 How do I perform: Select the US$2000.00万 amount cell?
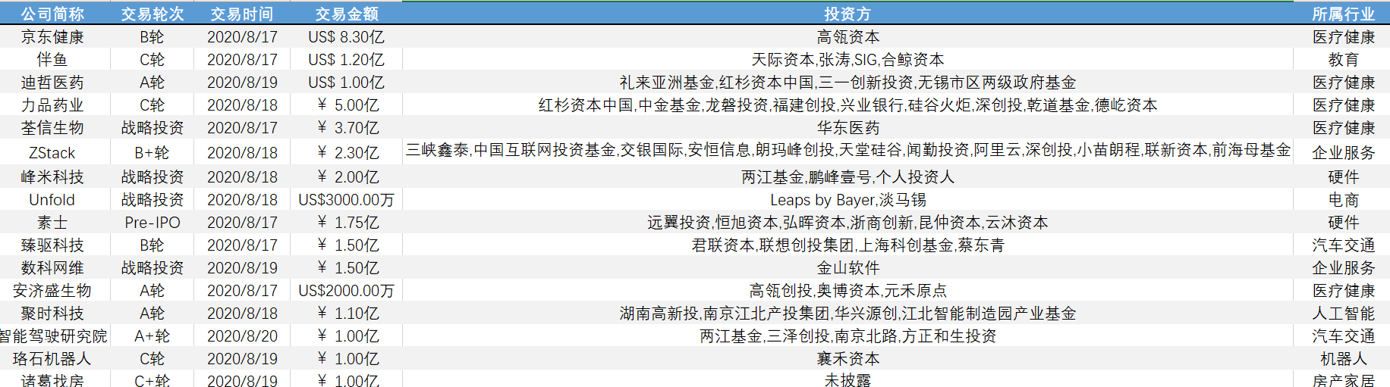point(347,290)
